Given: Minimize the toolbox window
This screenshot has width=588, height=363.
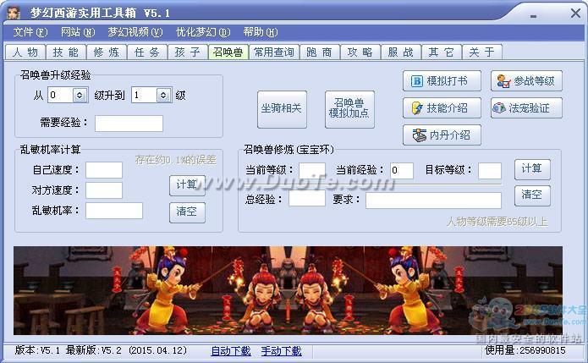Looking at the screenshot, I should pyautogui.click(x=533, y=16).
